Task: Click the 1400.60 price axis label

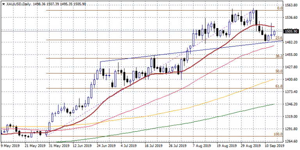Action: [291, 79]
